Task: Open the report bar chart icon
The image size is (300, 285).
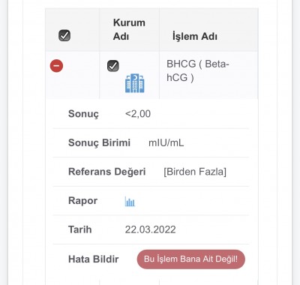Action: (130, 201)
